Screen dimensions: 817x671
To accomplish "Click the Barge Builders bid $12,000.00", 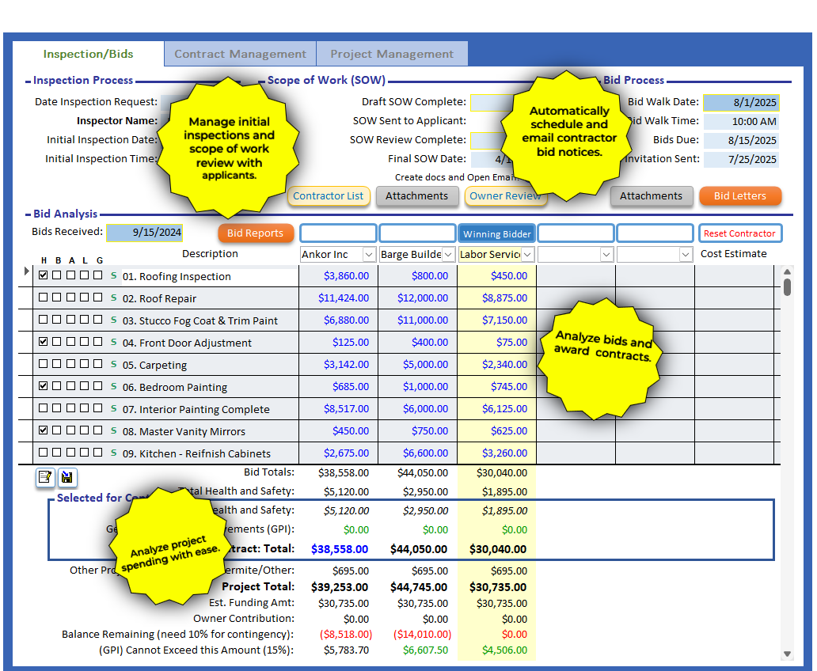I will 423,298.
